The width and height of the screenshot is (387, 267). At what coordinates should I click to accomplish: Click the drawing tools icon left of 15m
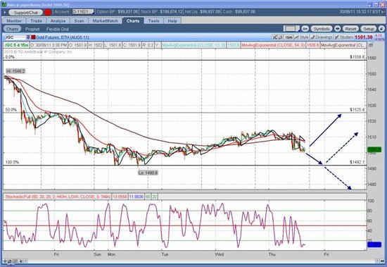[x=274, y=37]
